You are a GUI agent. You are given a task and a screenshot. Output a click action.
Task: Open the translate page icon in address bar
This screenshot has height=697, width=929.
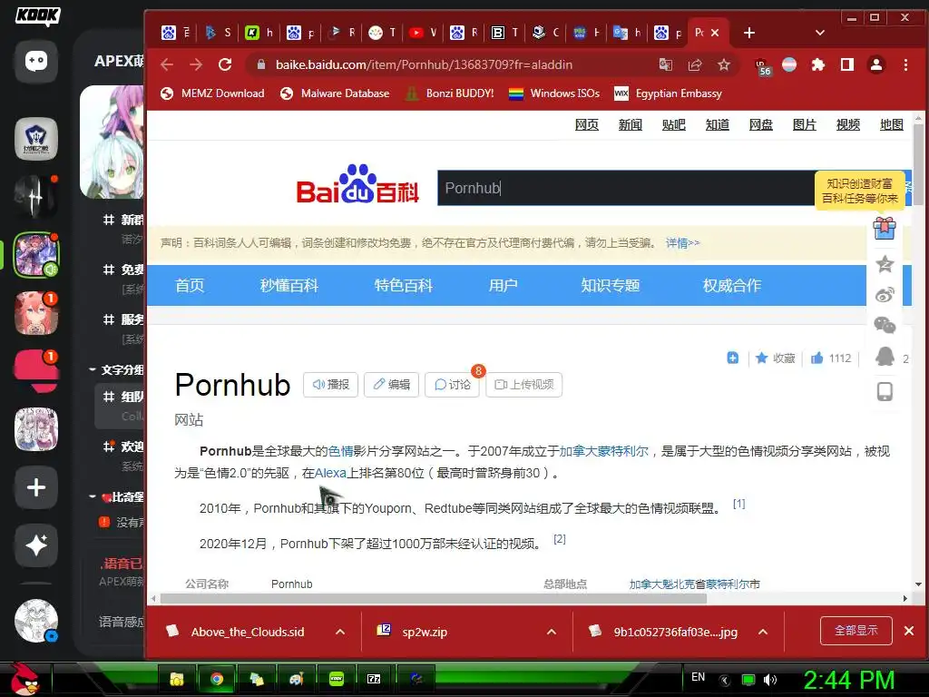(666, 64)
